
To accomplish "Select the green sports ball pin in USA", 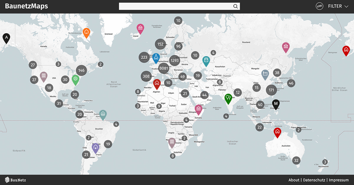I will pyautogui.click(x=76, y=79).
